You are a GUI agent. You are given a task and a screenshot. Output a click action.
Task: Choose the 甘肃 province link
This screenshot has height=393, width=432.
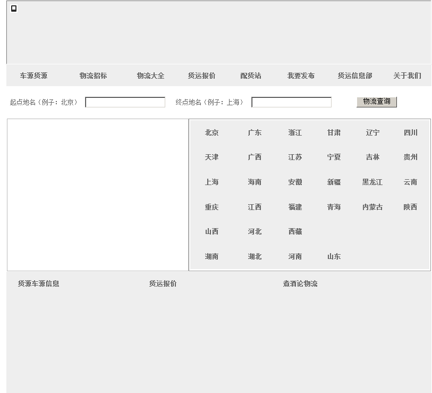coord(334,132)
